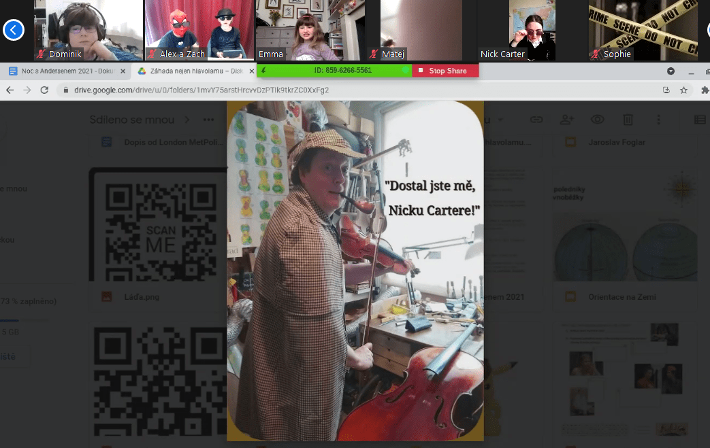This screenshot has width=710, height=448.
Task: Click the Sherlock violin preview image
Action: point(355,271)
